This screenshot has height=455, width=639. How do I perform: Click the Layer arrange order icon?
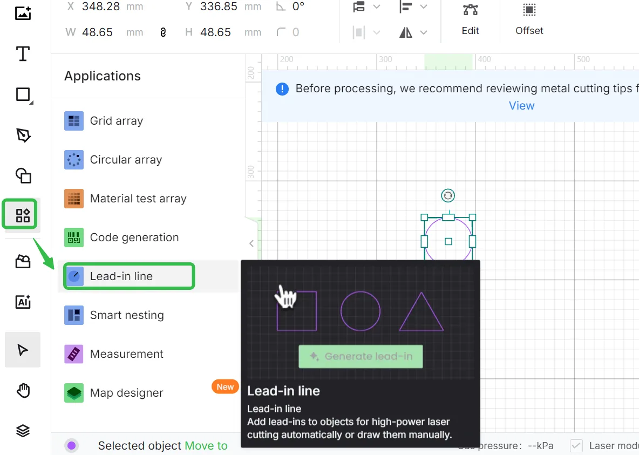click(x=359, y=6)
